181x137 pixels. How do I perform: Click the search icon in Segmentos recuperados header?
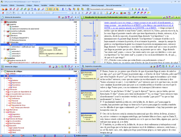pyautogui.click(x=172, y=66)
